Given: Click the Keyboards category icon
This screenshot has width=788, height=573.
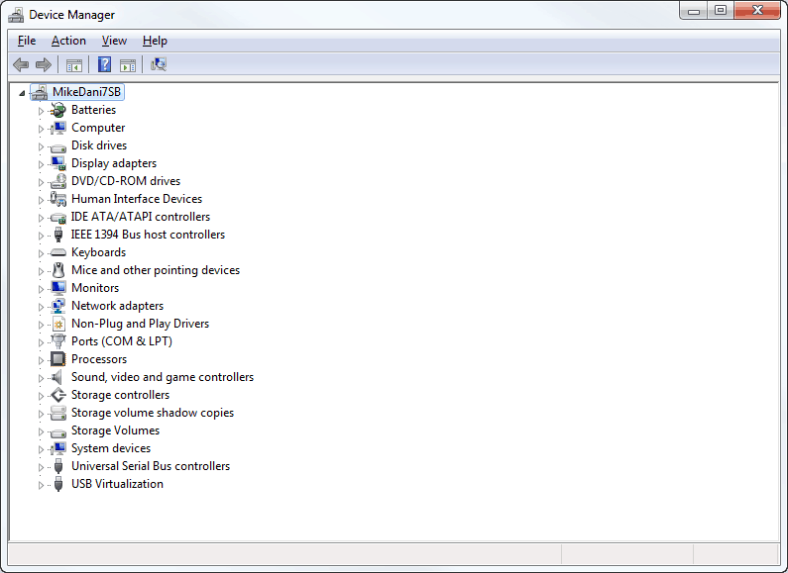Looking at the screenshot, I should tap(58, 252).
